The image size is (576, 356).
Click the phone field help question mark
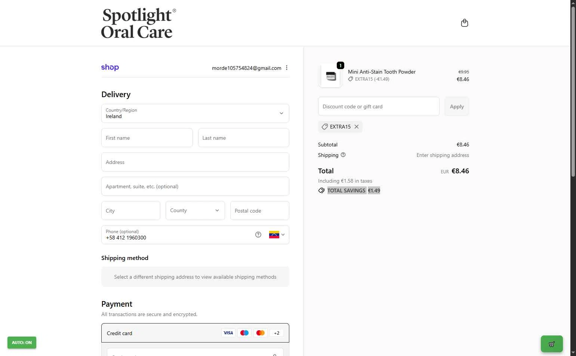(x=258, y=235)
